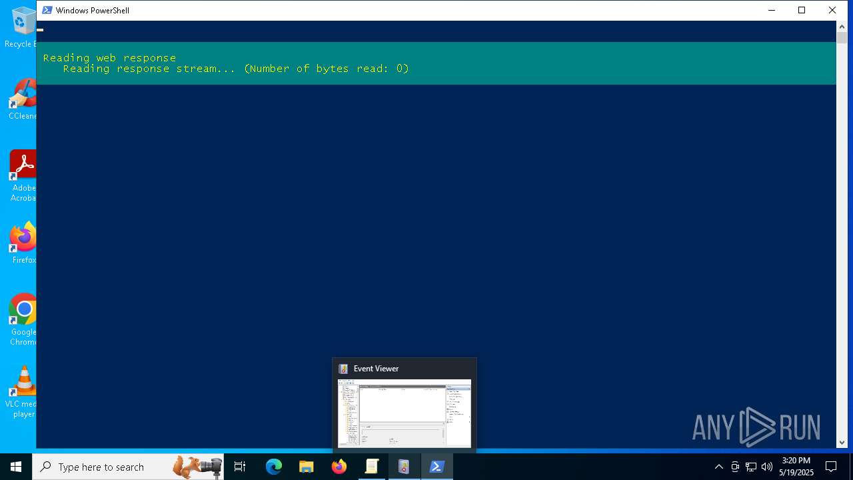
Task: Select the PowerShell taskbar icon
Action: [437, 467]
